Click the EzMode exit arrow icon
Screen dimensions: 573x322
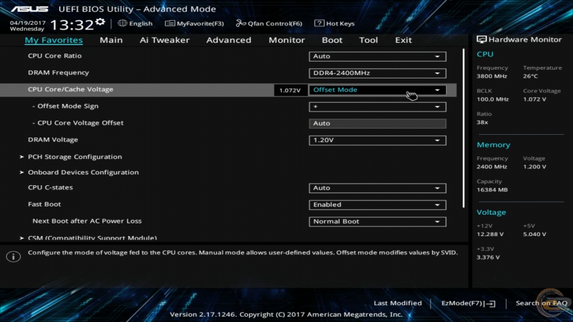(490, 303)
